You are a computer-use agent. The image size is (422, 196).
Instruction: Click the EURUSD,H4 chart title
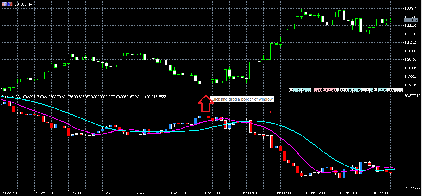click(23, 4)
